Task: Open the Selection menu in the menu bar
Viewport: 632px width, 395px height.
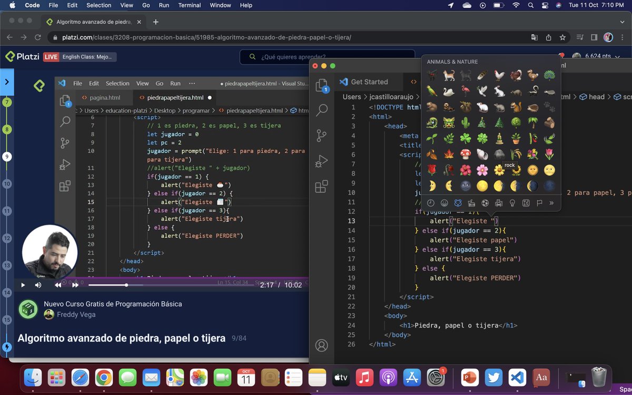Action: point(98,5)
